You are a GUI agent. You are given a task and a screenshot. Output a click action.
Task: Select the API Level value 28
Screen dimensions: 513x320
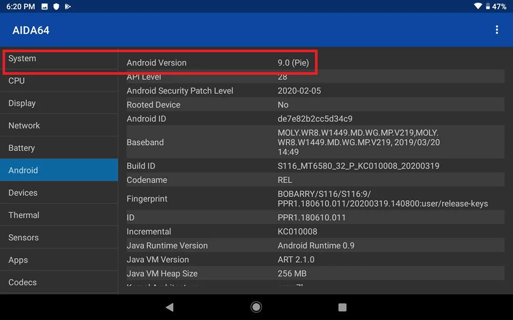(282, 77)
